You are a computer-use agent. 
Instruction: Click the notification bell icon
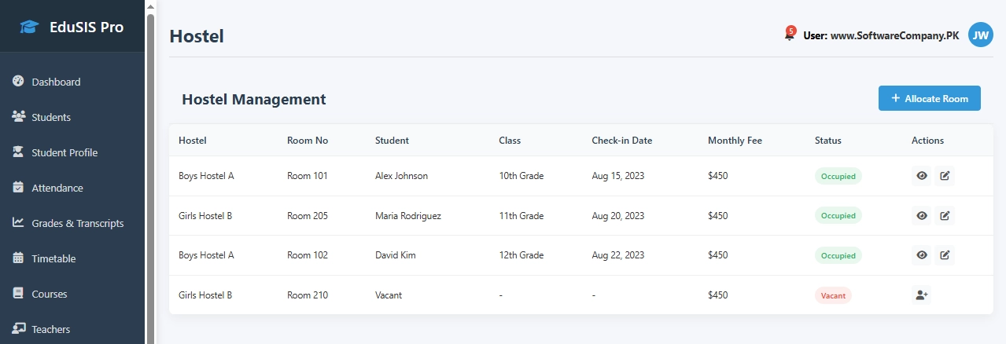789,35
